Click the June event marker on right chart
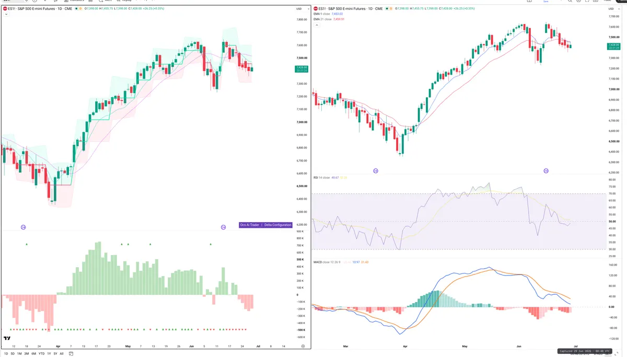The width and height of the screenshot is (627, 357). 546,170
